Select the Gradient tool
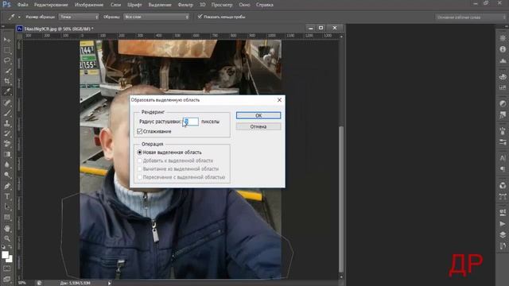Image resolution: width=509 pixels, height=286 pixels. pos(7,154)
